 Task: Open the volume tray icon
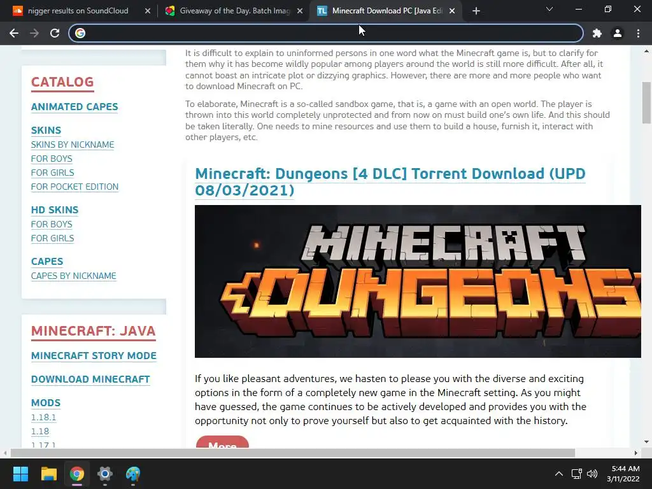coord(592,474)
